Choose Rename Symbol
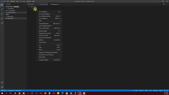Screen dimensions: 169x95 pos(49,31)
